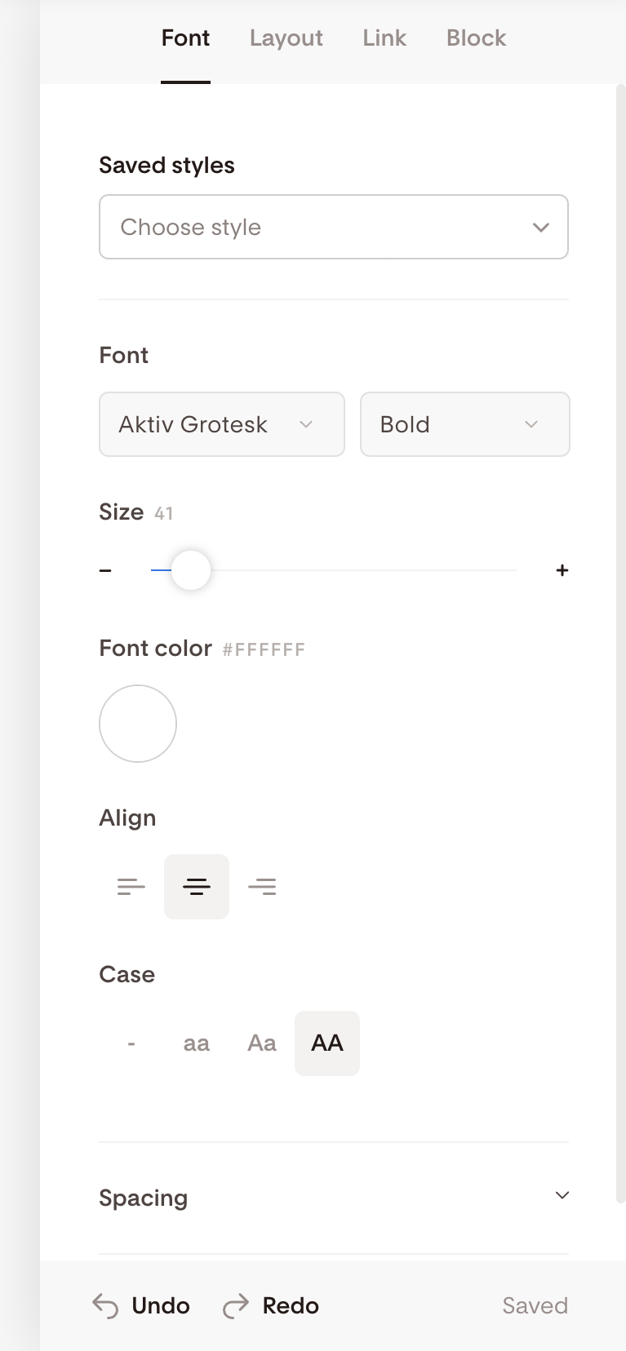The image size is (626, 1351).
Task: Select the align left icon
Action: click(131, 886)
